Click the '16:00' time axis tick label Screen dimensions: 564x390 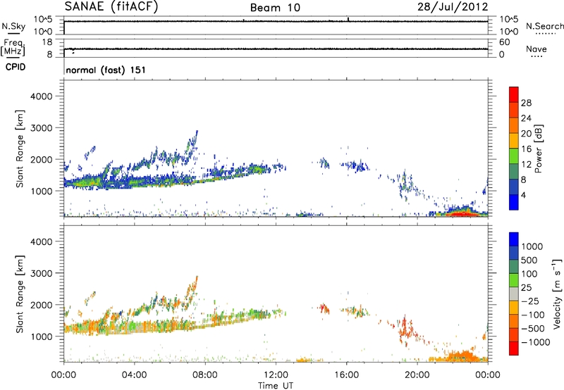346,375
